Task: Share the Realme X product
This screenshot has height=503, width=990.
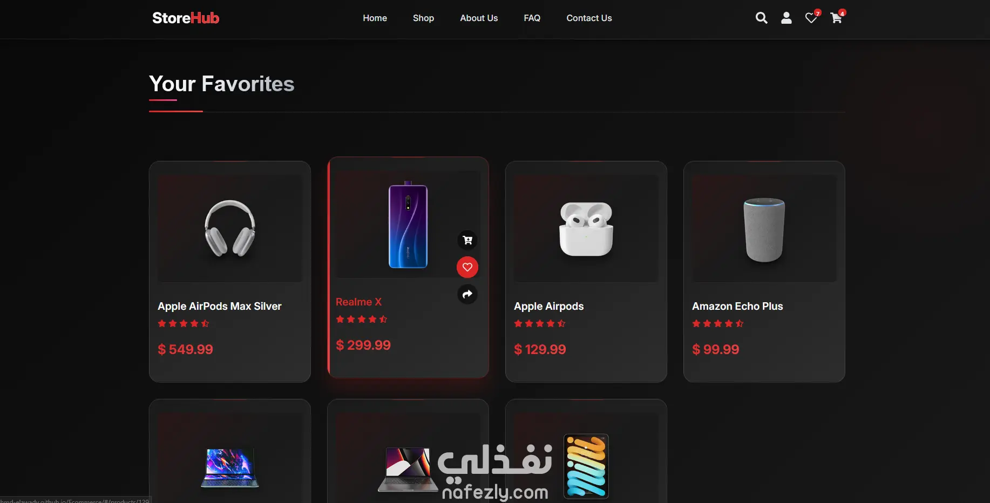Action: (x=467, y=294)
